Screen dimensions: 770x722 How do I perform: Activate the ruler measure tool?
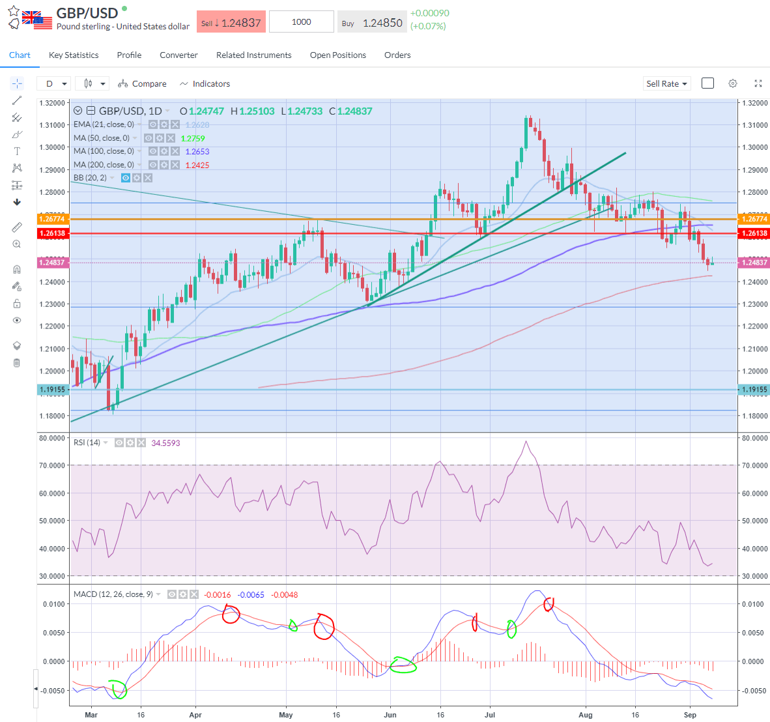(17, 227)
